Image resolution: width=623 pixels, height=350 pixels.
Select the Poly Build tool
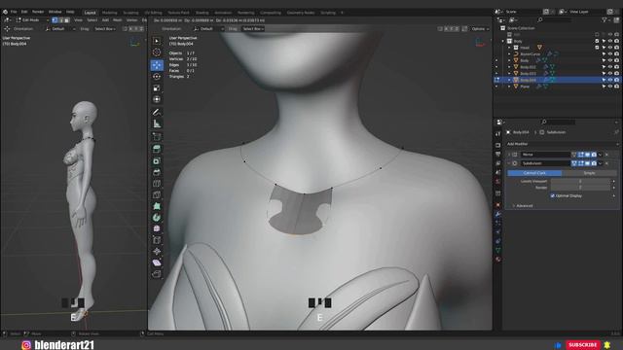tap(157, 206)
